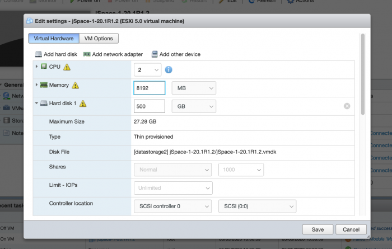Click the Memory warning triangle icon
This screenshot has width=392, height=249.
[75, 86]
